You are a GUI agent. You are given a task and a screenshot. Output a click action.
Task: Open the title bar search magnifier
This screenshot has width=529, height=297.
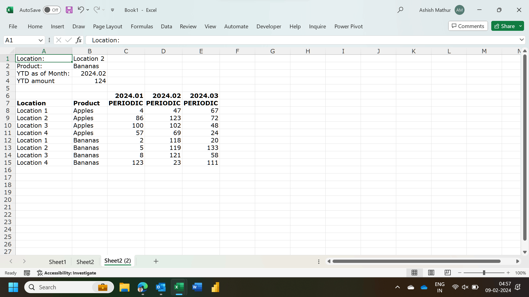(400, 10)
